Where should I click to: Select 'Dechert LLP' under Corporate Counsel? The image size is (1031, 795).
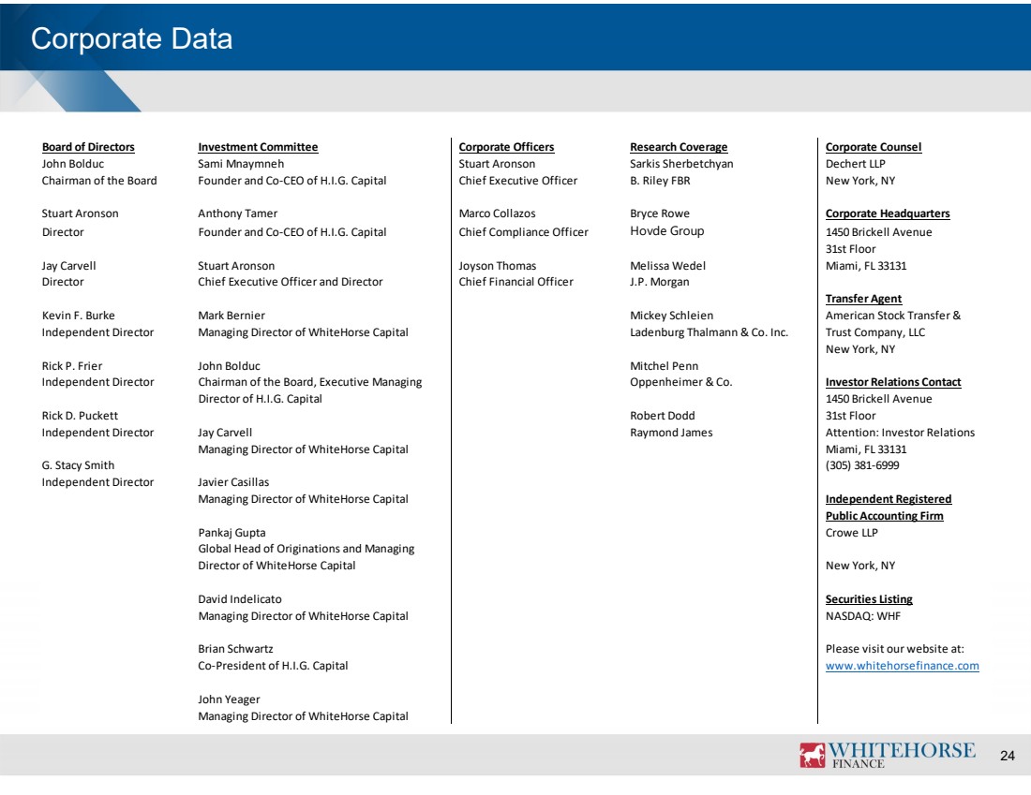click(856, 164)
